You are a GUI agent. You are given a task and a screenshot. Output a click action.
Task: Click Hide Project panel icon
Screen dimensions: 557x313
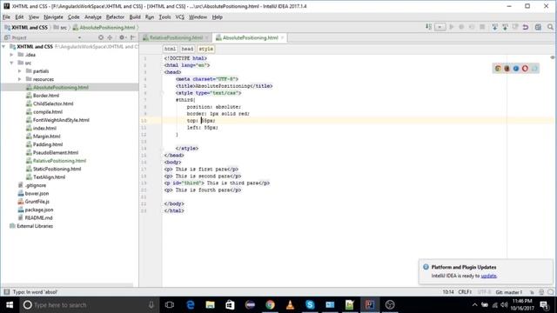point(132,37)
